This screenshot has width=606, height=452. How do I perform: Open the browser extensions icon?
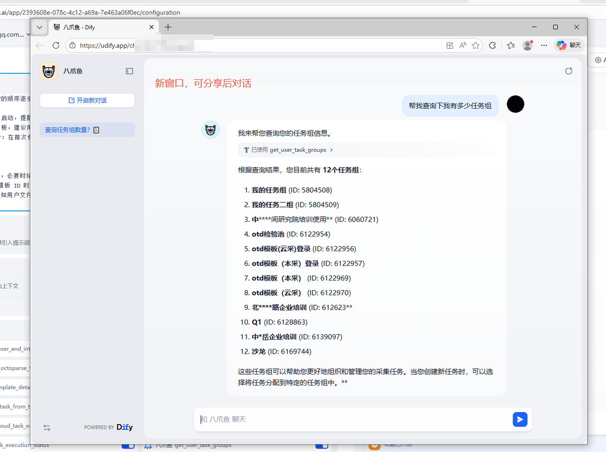pyautogui.click(x=492, y=45)
